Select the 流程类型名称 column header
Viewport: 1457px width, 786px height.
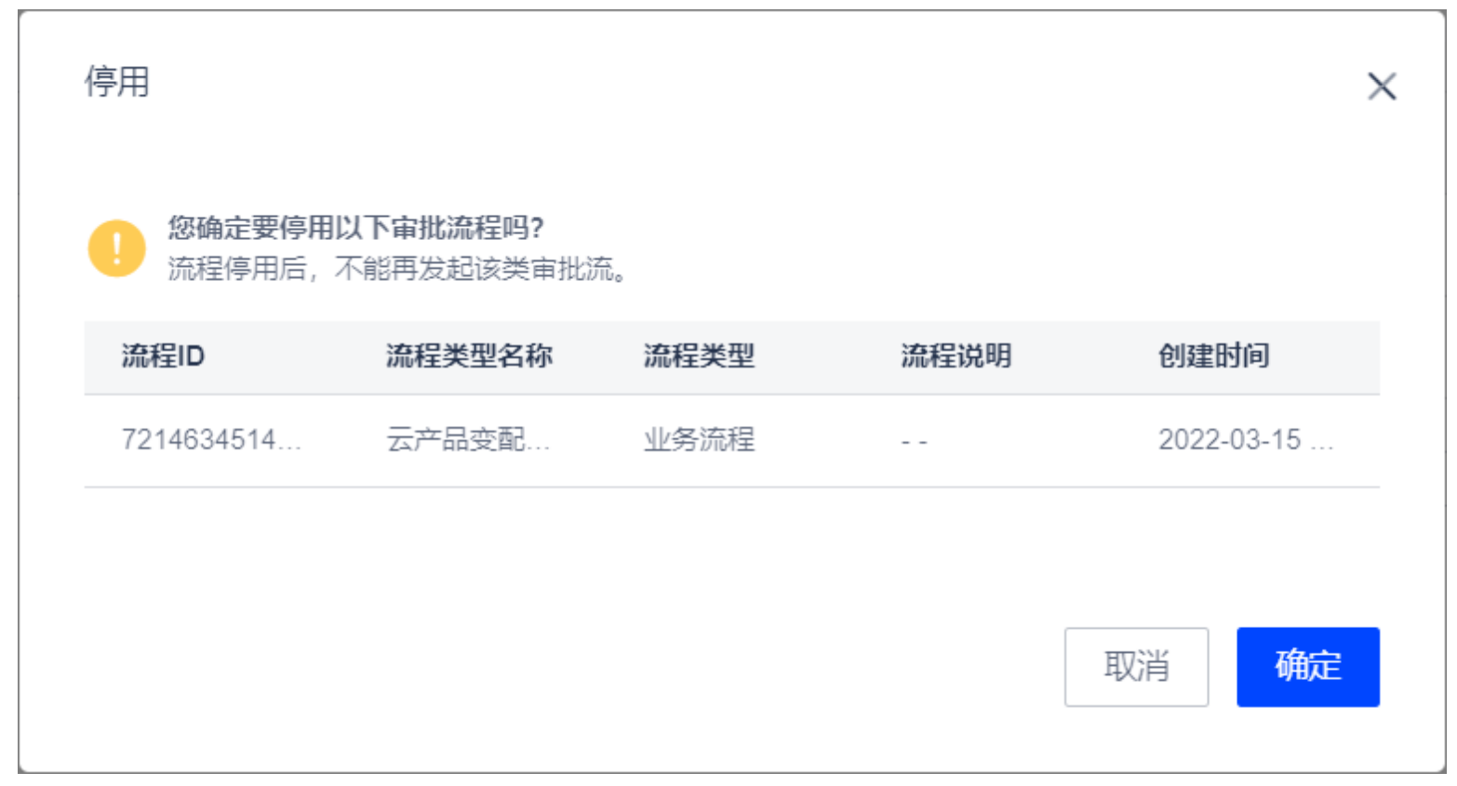point(469,356)
